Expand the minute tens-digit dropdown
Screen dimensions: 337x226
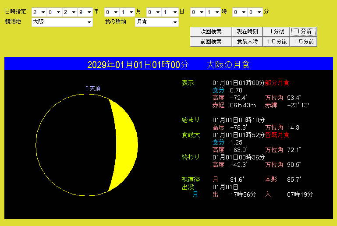(x=240, y=12)
